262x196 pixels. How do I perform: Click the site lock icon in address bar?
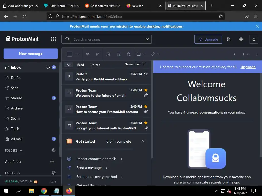[x=58, y=17]
